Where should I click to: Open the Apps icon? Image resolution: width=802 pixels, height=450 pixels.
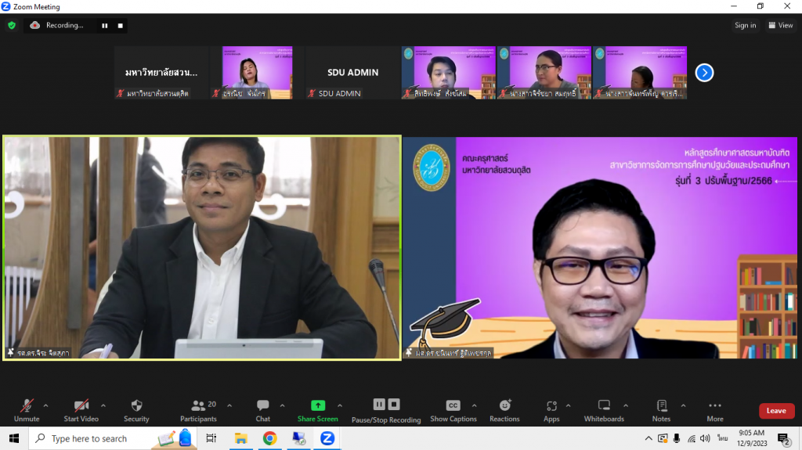(x=551, y=406)
